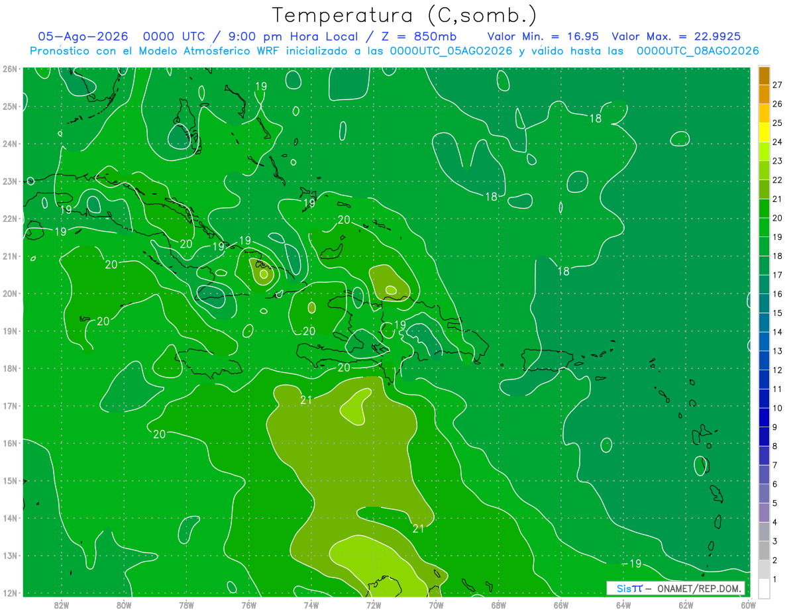Select the "Valor Min. = 16.95" readout
Screen dimensions: 795x614
click(543, 36)
